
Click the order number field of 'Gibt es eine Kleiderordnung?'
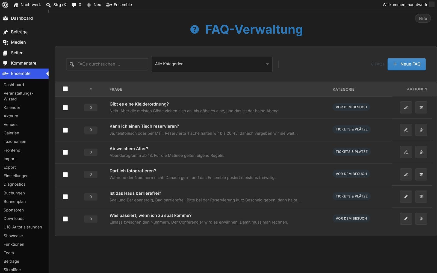tap(91, 108)
